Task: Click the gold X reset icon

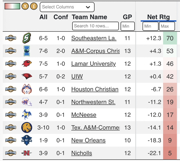Action: [x=25, y=6]
